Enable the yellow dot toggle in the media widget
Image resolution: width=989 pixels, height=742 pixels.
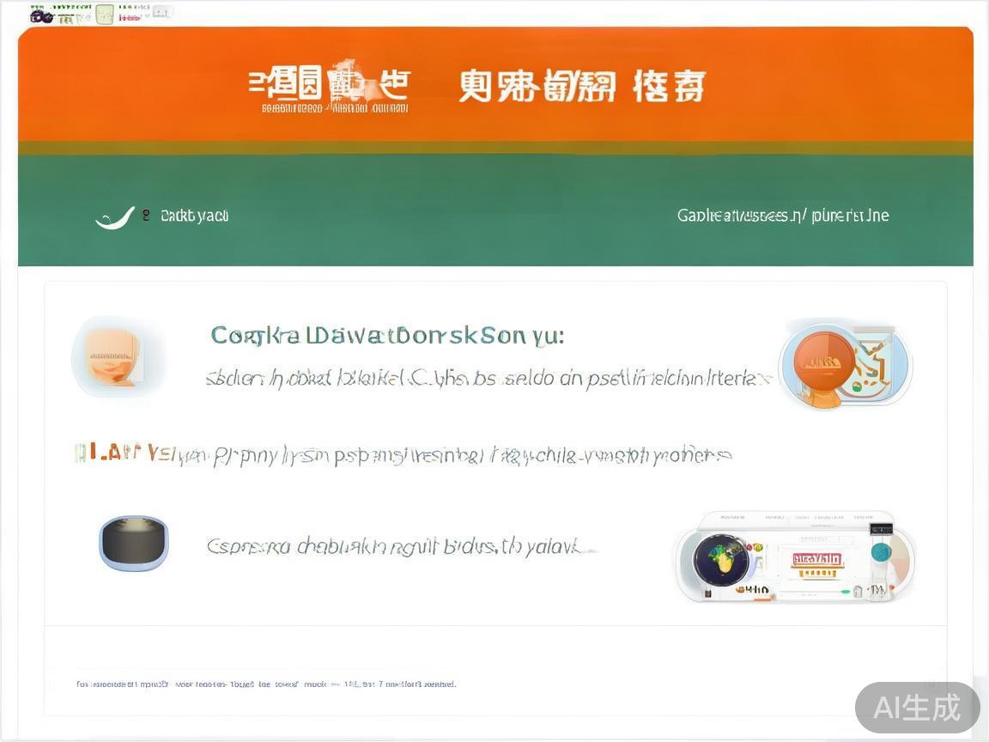[x=758, y=547]
